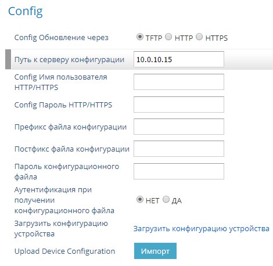Switch config update to HTTPS

(199, 37)
